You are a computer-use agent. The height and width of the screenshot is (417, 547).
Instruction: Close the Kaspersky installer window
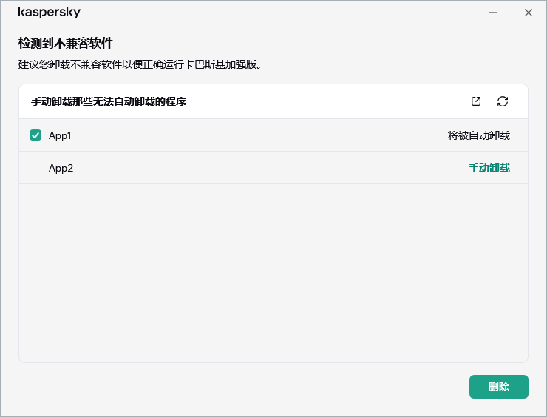(528, 13)
